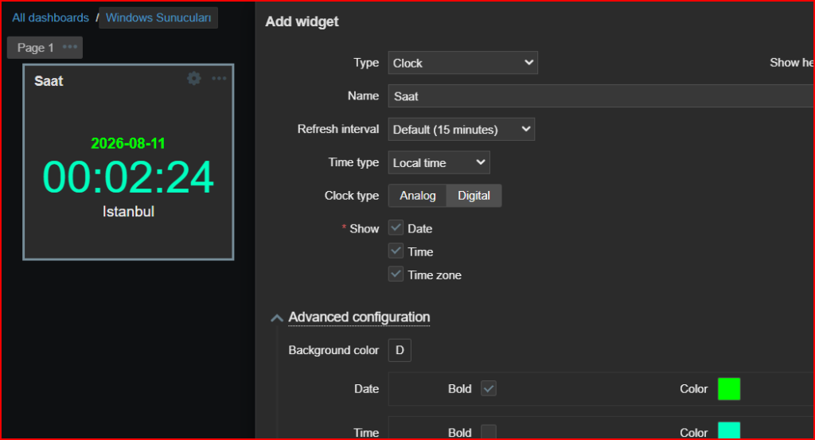Open the Page 1 tab options dots
Screen dimensions: 815x440
(70, 47)
